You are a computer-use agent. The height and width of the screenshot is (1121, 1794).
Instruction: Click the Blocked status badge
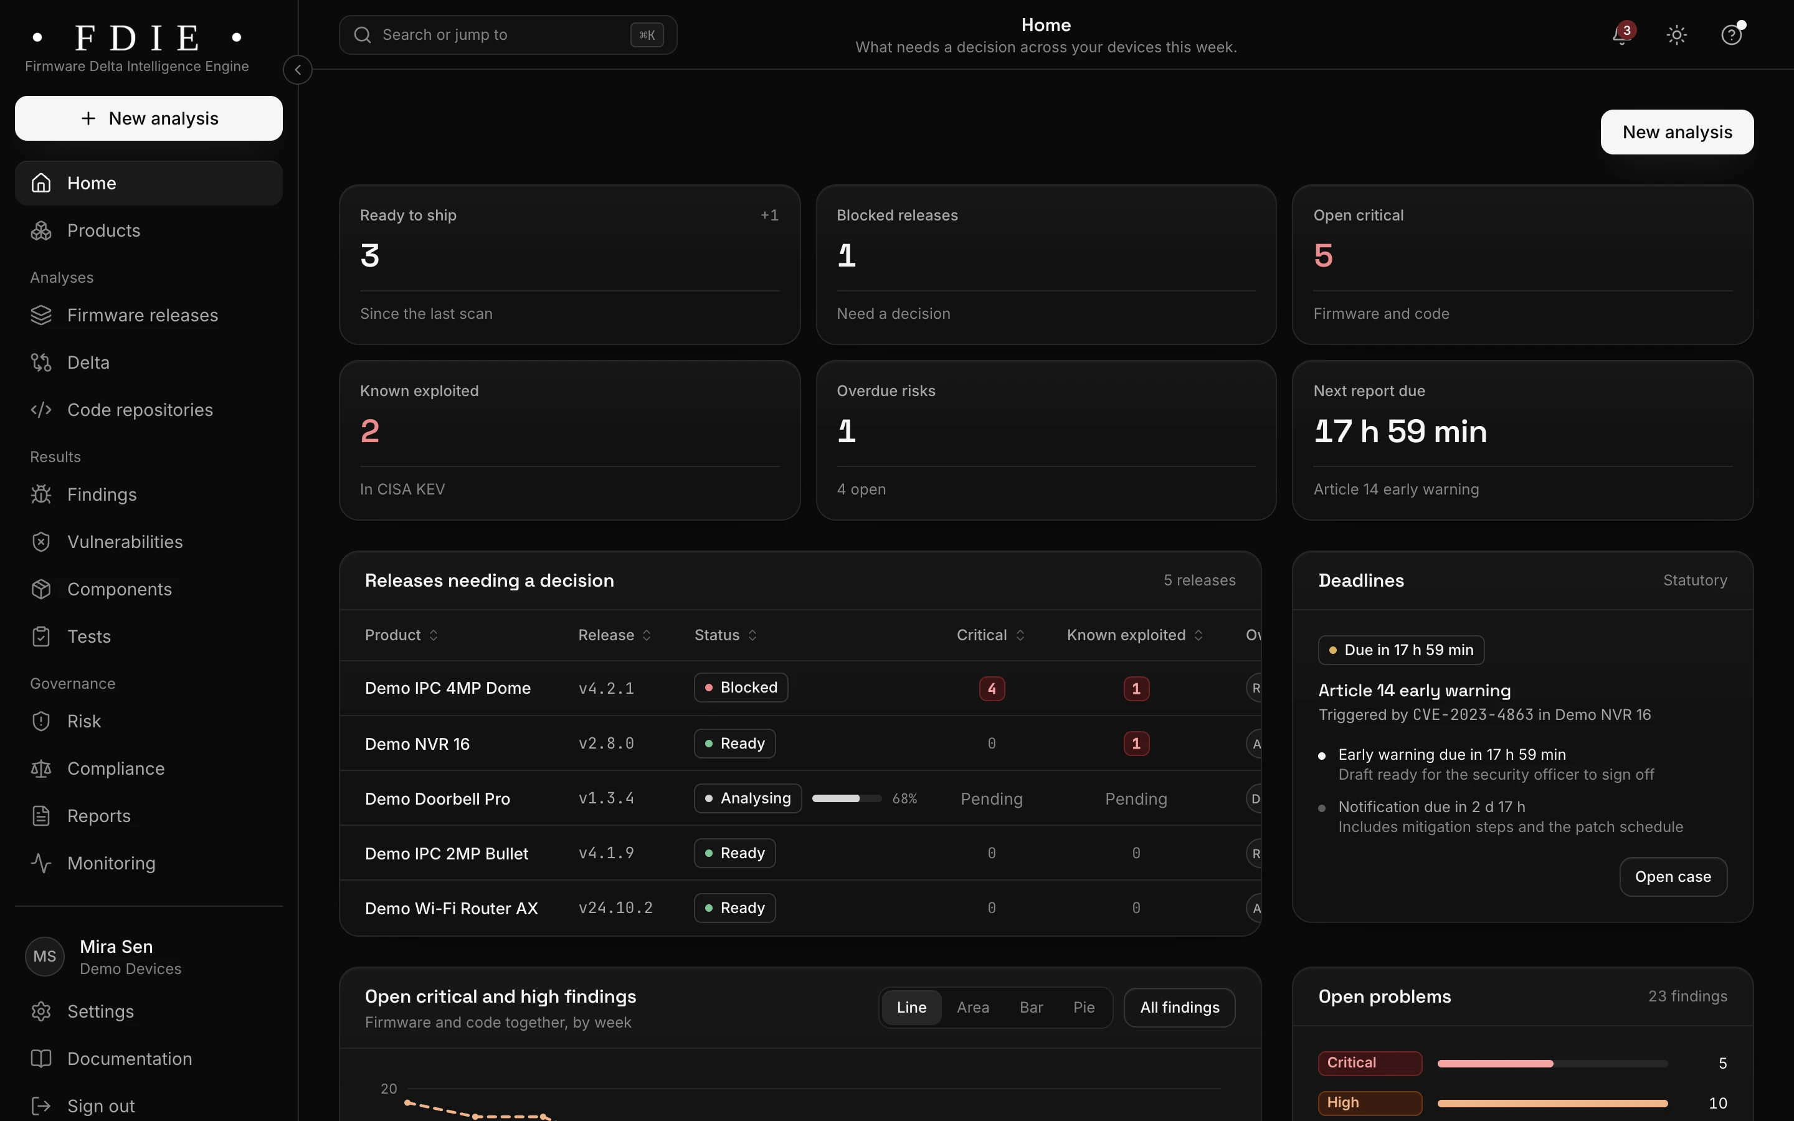(x=741, y=688)
